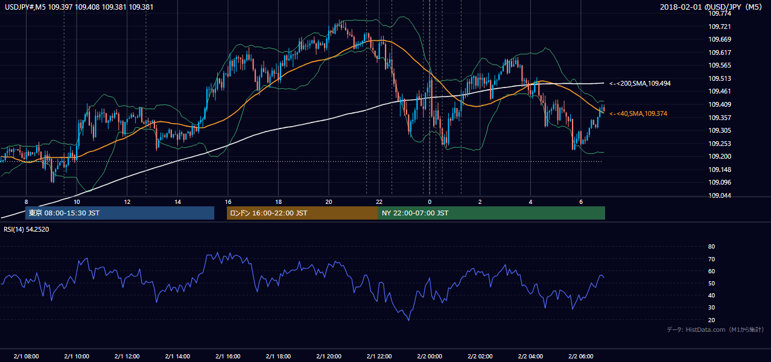Click RSI axis level 50

click(711, 283)
